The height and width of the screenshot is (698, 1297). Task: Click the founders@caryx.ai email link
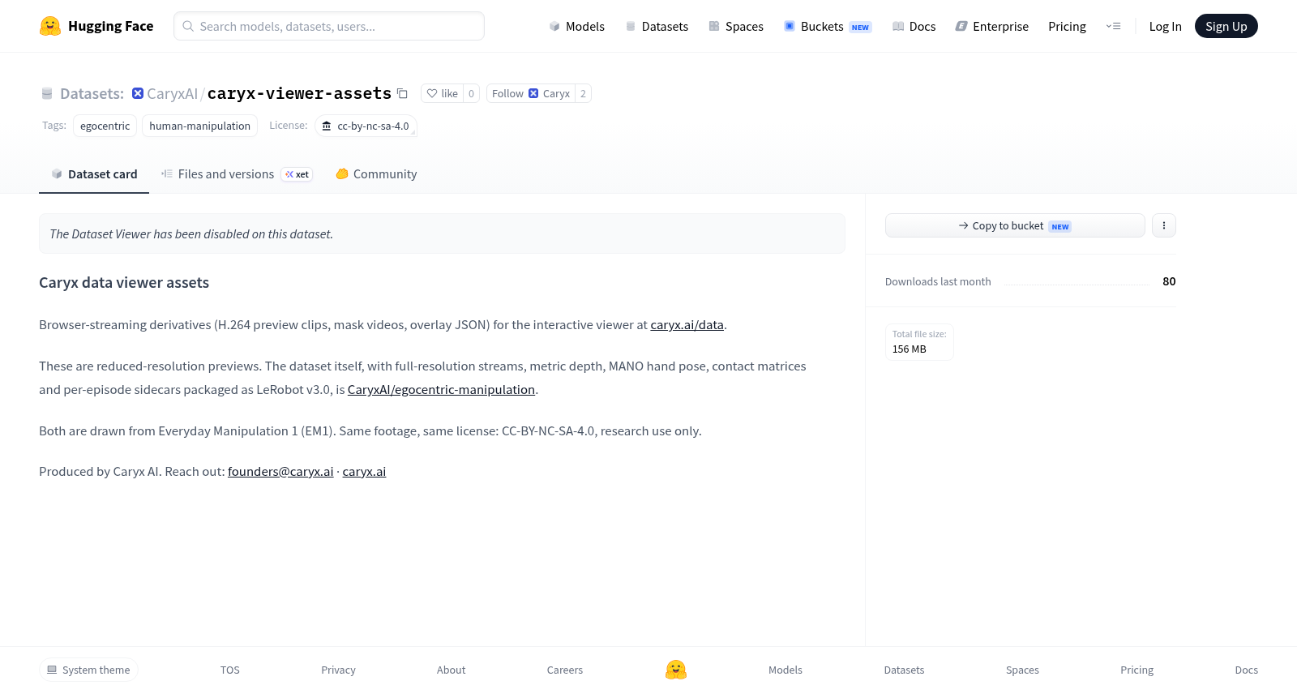pyautogui.click(x=280, y=471)
